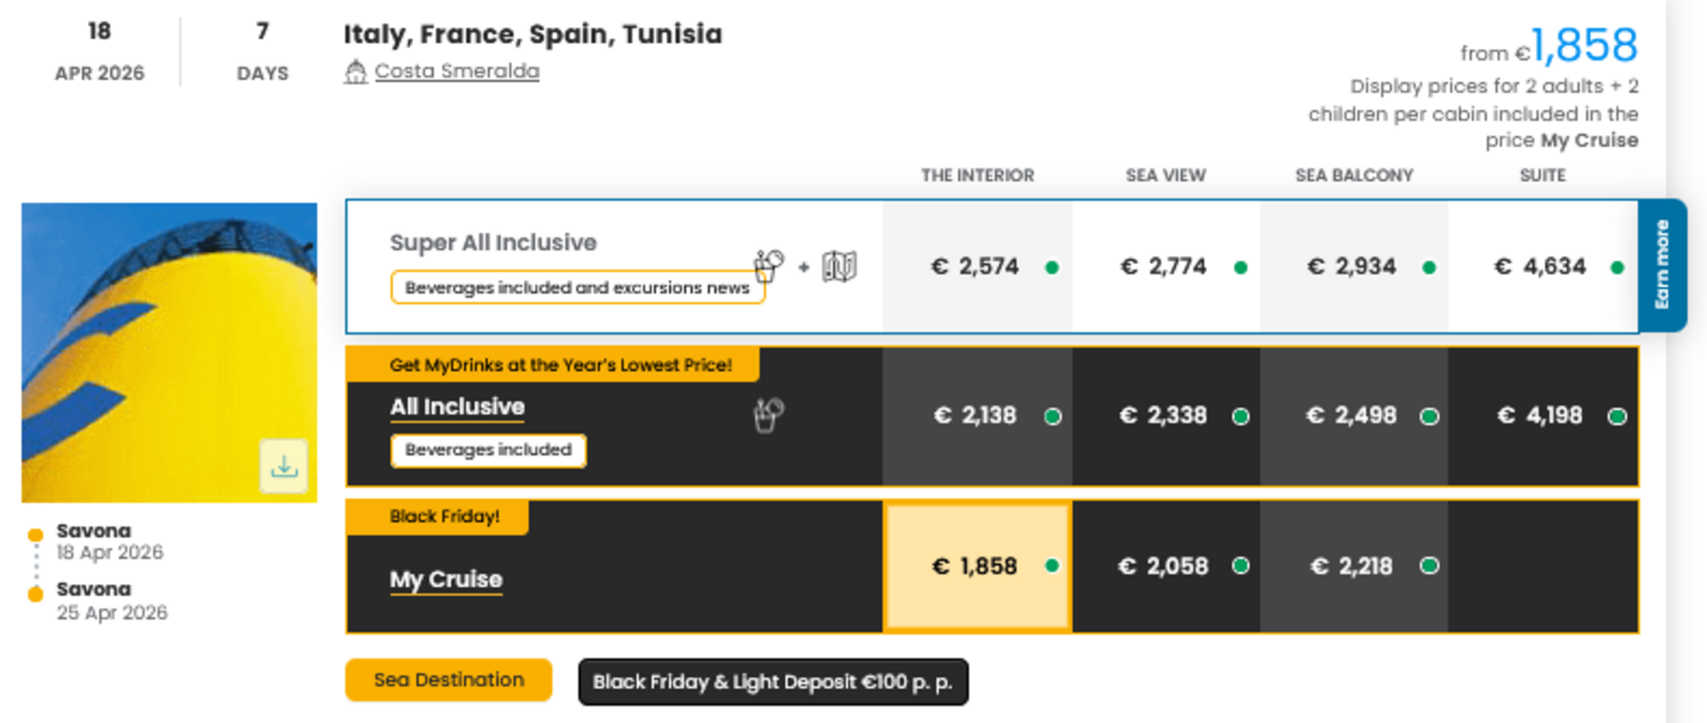The width and height of the screenshot is (1707, 723).
Task: Click the Savona departure route dot
Action: pos(35,531)
